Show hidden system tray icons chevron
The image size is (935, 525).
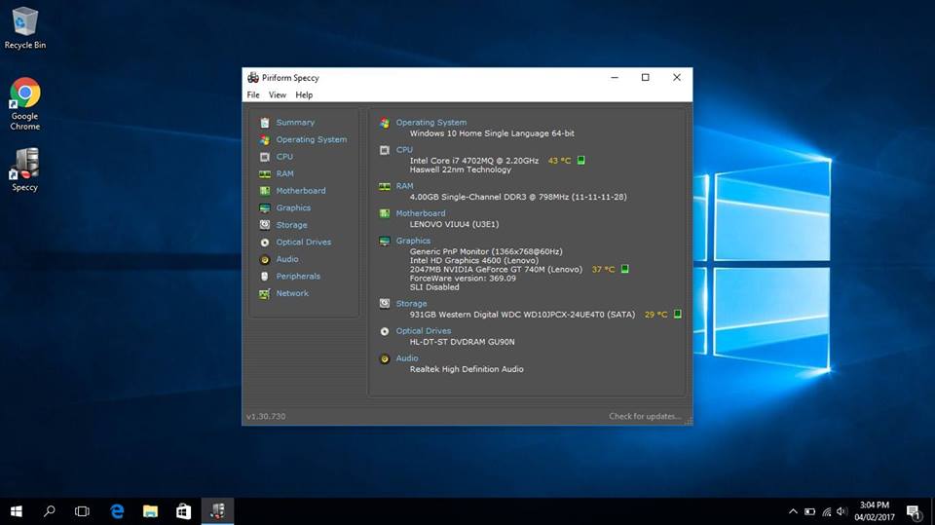pyautogui.click(x=793, y=511)
